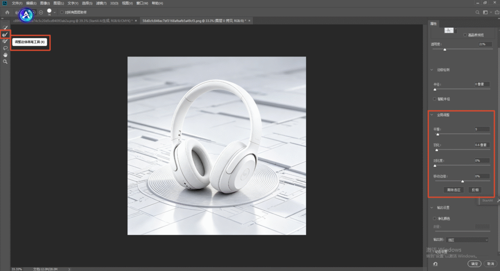Click the subtract (minus) brush mode icon
The width and height of the screenshot is (500, 271).
coord(41,12)
